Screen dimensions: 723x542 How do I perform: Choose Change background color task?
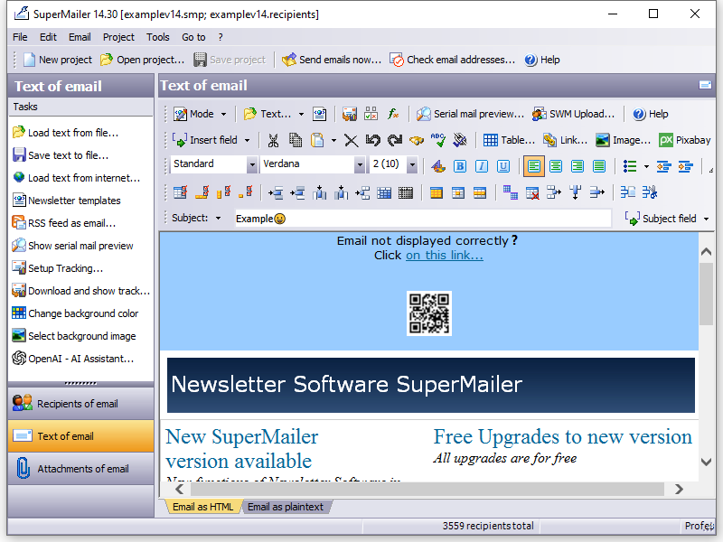click(x=75, y=313)
